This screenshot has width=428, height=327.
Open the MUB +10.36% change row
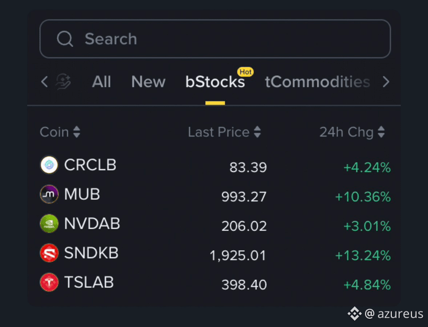coord(215,195)
